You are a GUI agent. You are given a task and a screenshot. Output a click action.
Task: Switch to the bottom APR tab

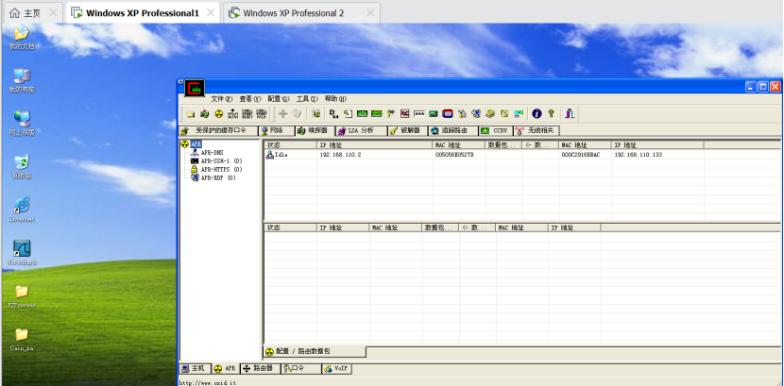pos(225,368)
